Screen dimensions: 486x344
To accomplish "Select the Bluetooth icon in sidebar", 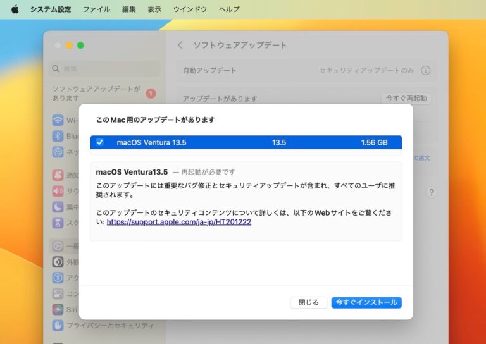I will 58,136.
